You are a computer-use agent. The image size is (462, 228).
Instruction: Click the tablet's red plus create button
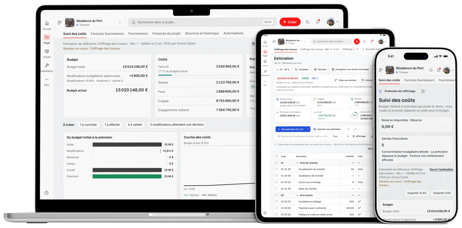click(357, 41)
